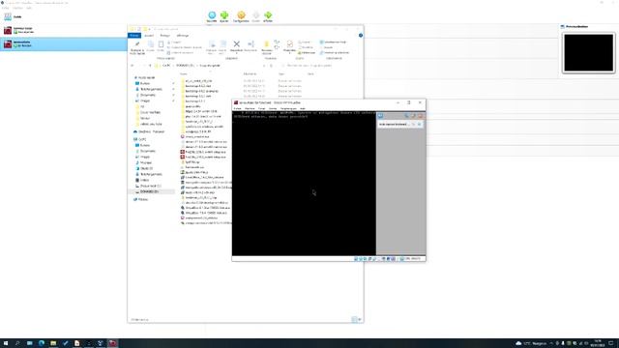Click Nouvelle icon in VirtualBox toolbar
Viewport: 619px width, 348px height.
(212, 15)
